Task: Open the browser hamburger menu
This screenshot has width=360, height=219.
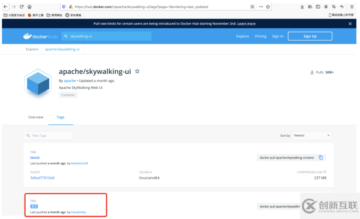Action: click(x=352, y=7)
